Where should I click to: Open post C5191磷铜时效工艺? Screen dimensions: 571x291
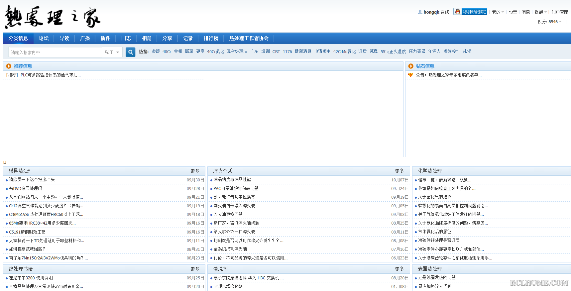point(27,232)
